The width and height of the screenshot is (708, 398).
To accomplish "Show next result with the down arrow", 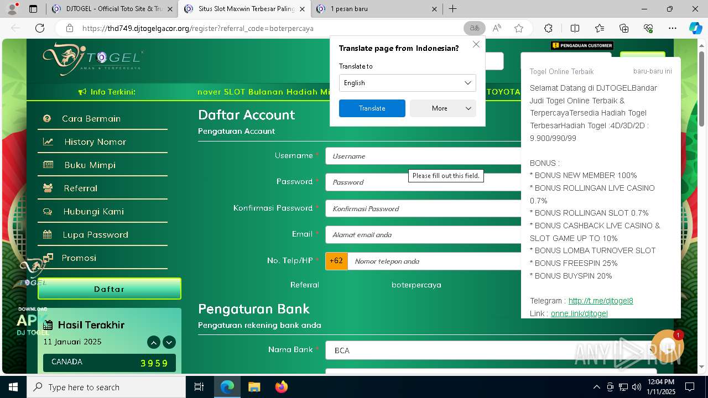I will click(169, 342).
